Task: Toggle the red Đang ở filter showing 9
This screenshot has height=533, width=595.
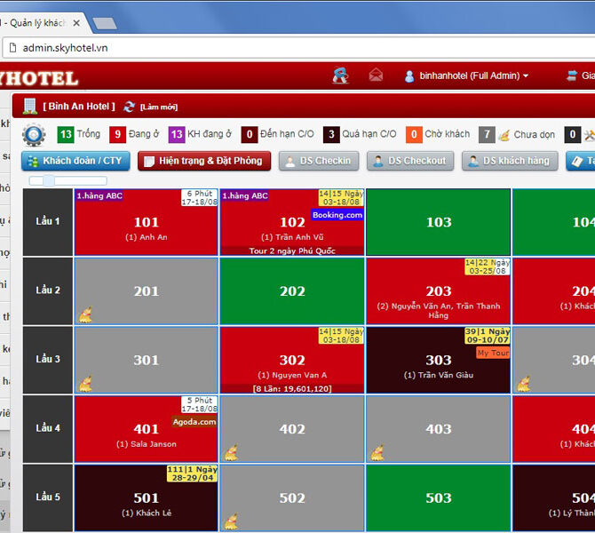Action: (117, 134)
